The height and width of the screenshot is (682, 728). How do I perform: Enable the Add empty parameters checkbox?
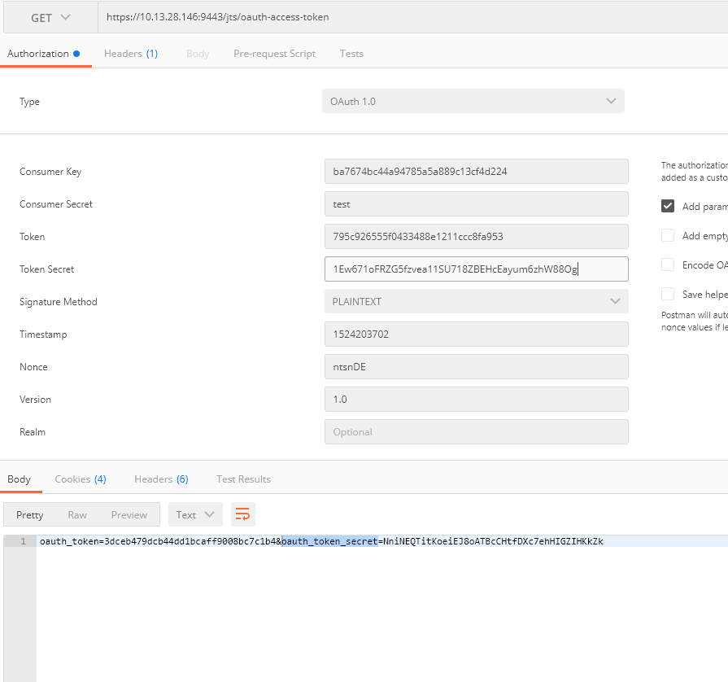pyautogui.click(x=668, y=235)
